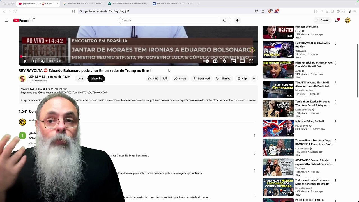Click into the YouTube Search field
Screen dimensions: 359x202
pos(169,20)
